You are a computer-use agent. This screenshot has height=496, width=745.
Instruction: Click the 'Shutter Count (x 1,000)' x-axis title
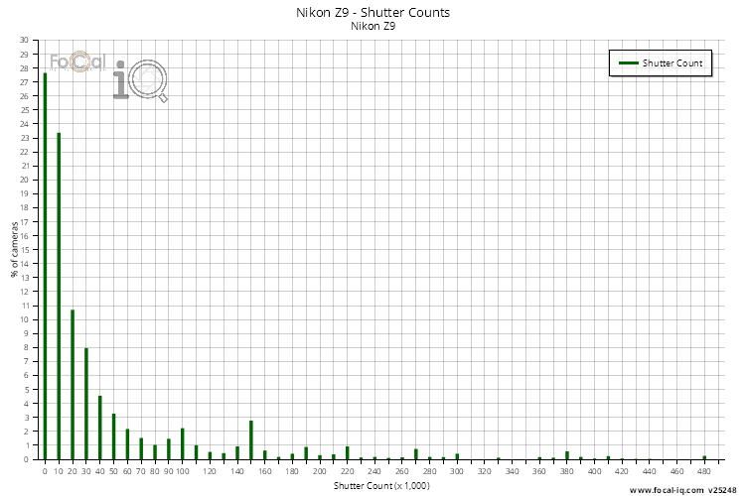pyautogui.click(x=381, y=485)
